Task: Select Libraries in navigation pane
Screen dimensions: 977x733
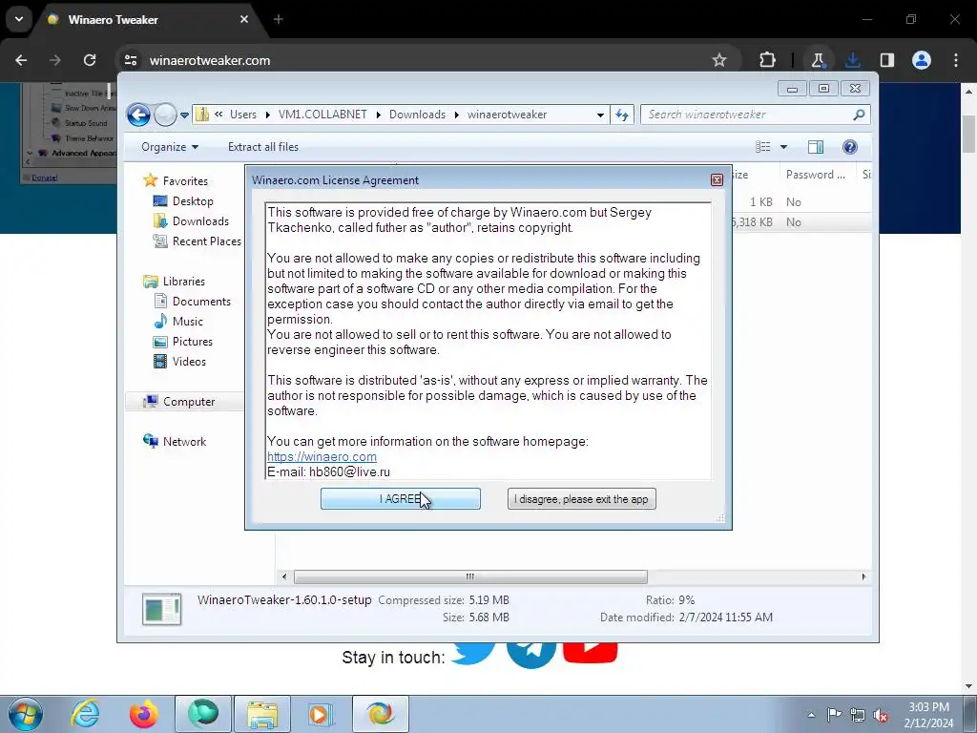Action: 184,282
